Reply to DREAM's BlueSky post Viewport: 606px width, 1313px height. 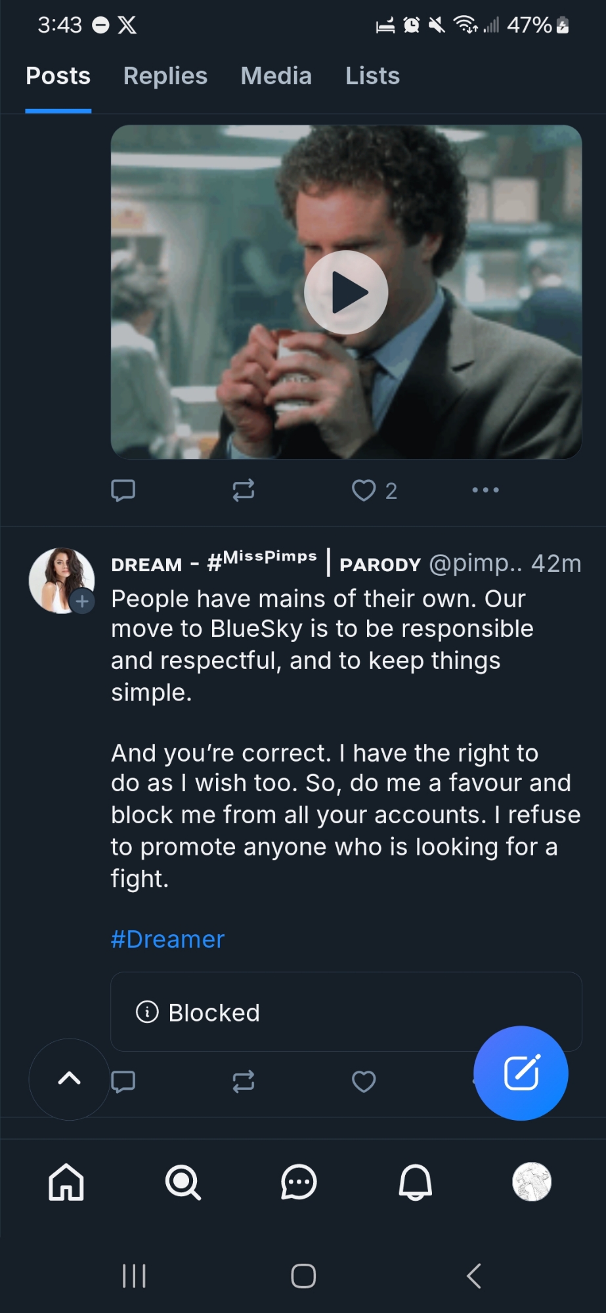[123, 1081]
